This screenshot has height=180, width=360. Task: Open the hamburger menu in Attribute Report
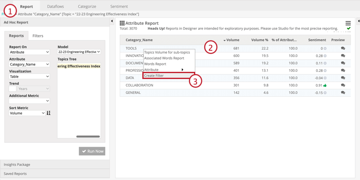tap(348, 23)
